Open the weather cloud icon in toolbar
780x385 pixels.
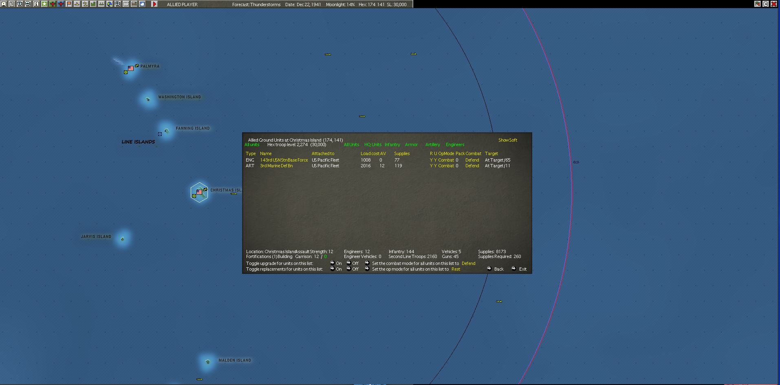(x=142, y=4)
